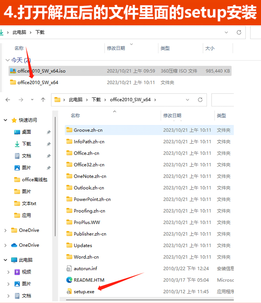The width and height of the screenshot is (261, 303).
Task: Click the 视频 video library icon
Action: pos(17,272)
